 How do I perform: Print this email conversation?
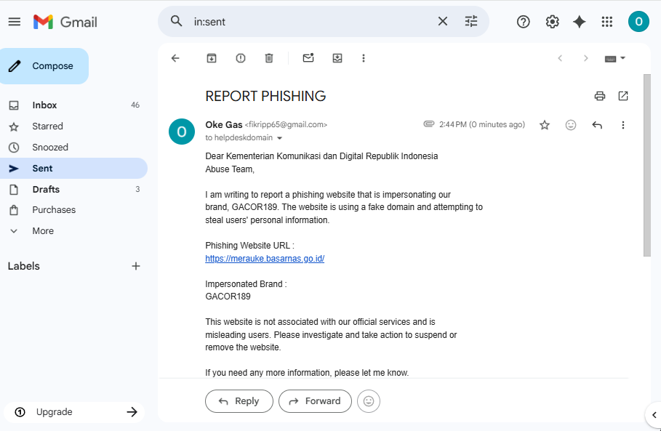(600, 96)
